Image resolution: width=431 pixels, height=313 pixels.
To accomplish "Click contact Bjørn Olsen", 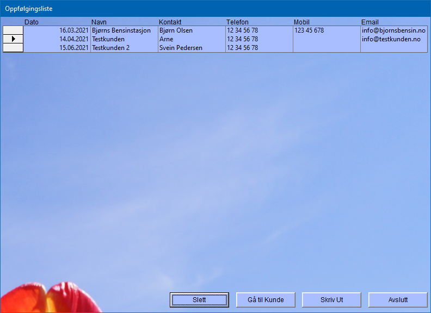I will click(x=192, y=30).
